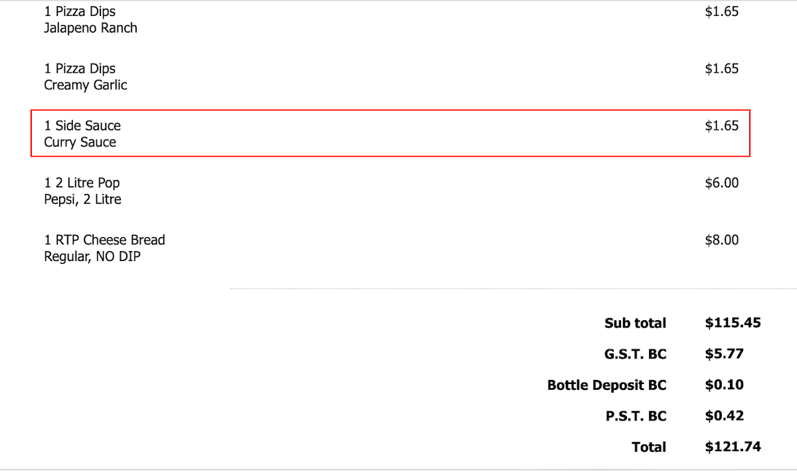Click the $8.00 Cheese Bread price
Image resolution: width=797 pixels, height=471 pixels.
(x=722, y=240)
